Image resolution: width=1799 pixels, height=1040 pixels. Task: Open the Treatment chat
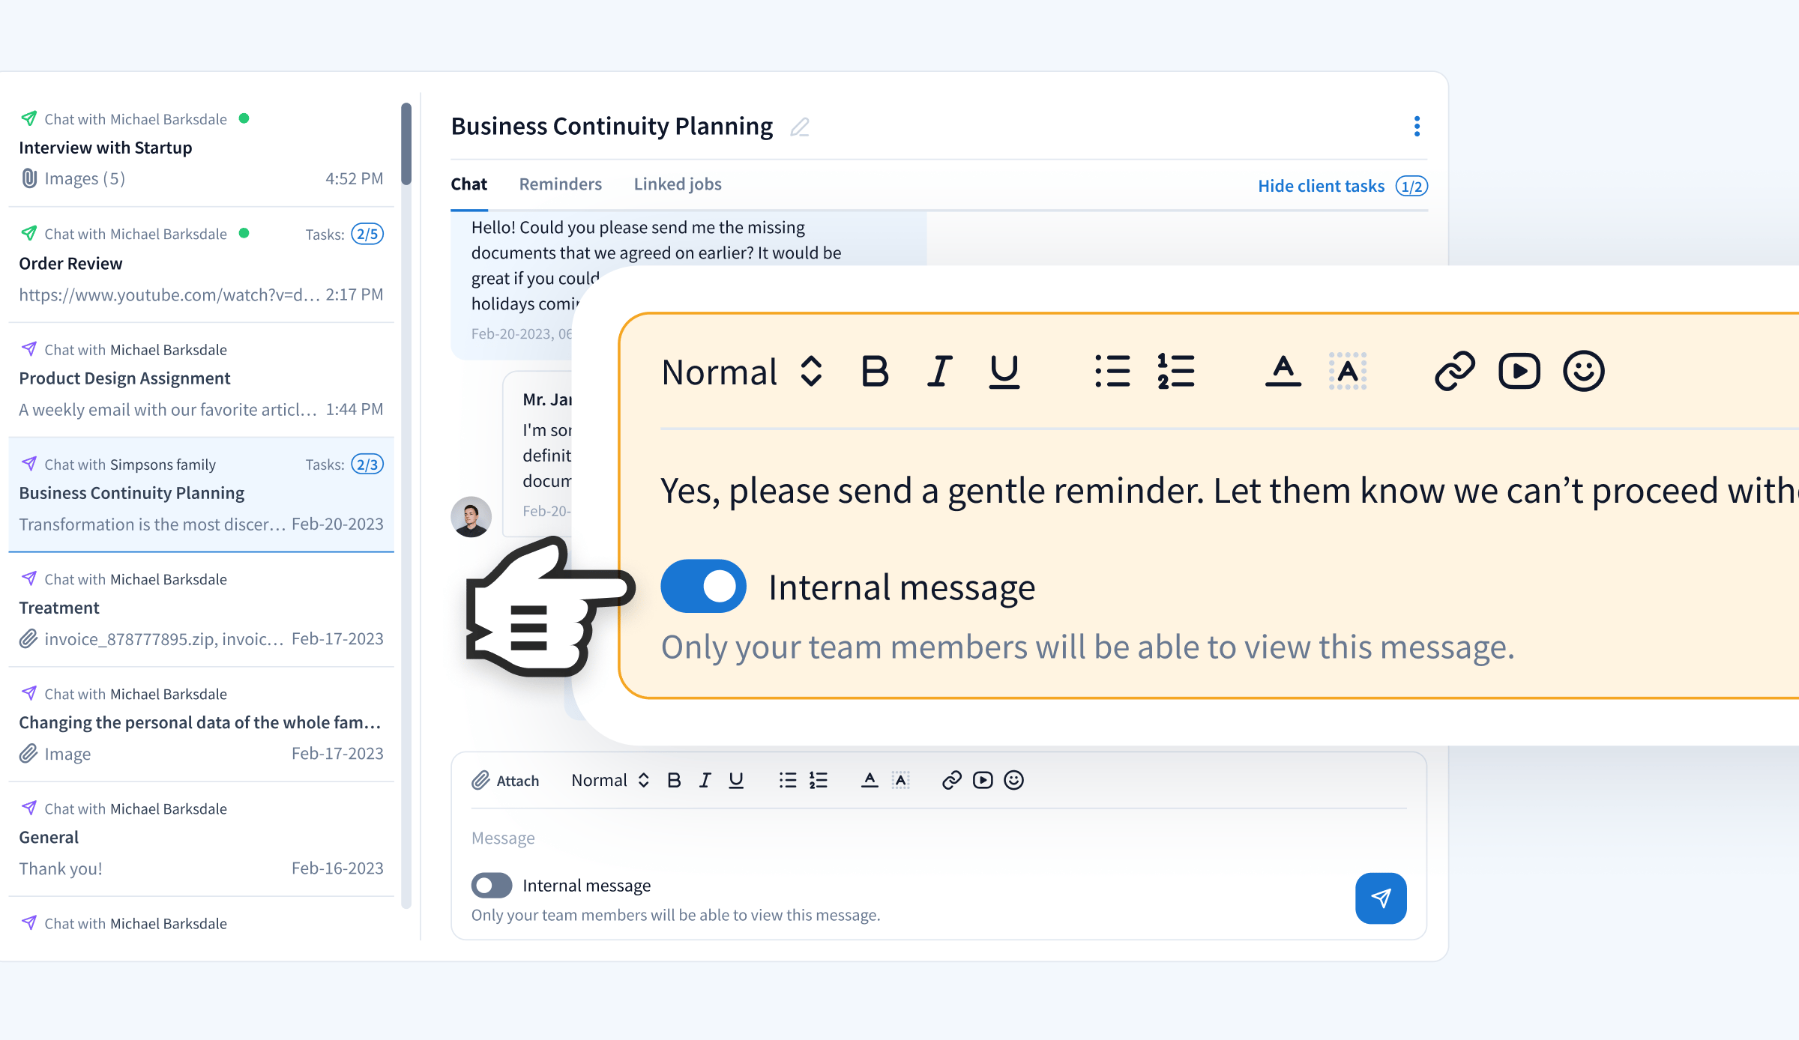(201, 609)
